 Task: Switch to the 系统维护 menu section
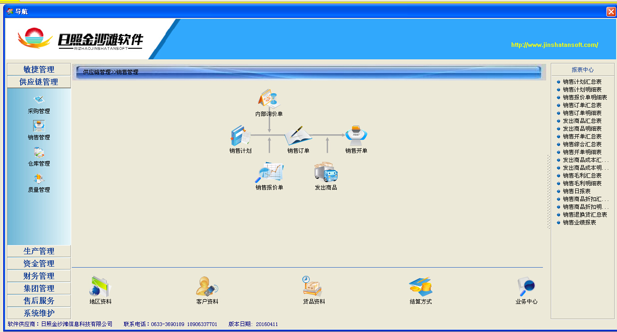click(x=39, y=313)
